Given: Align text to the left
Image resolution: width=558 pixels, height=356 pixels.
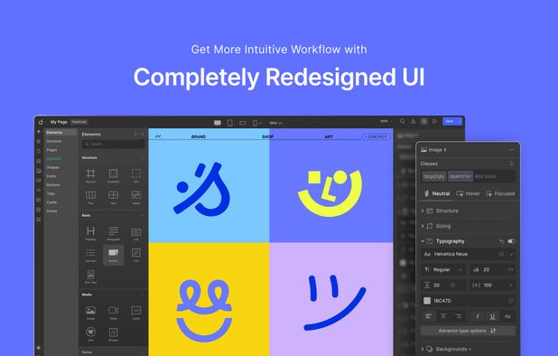Looking at the screenshot, I should pos(429,316).
